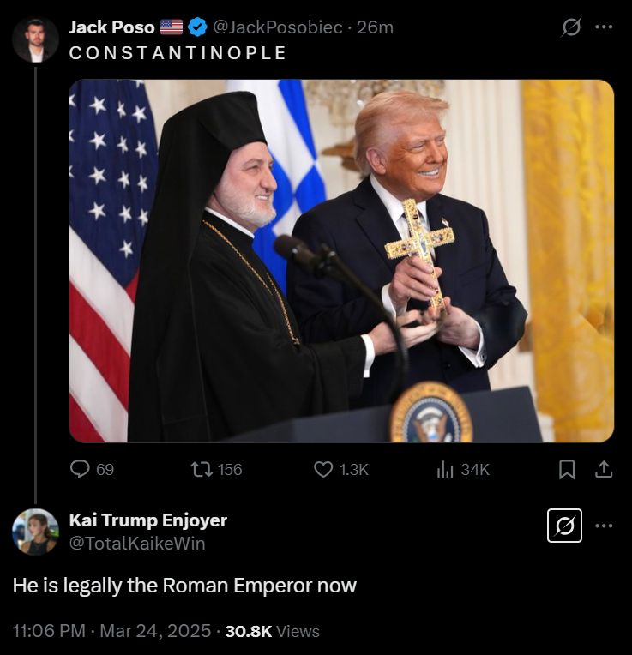
Task: Open the three-dot menu on Jack Poso's tweet
Action: pyautogui.click(x=604, y=27)
